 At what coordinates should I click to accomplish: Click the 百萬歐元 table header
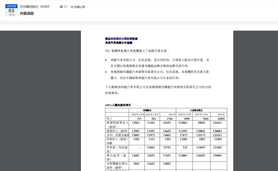147,110
